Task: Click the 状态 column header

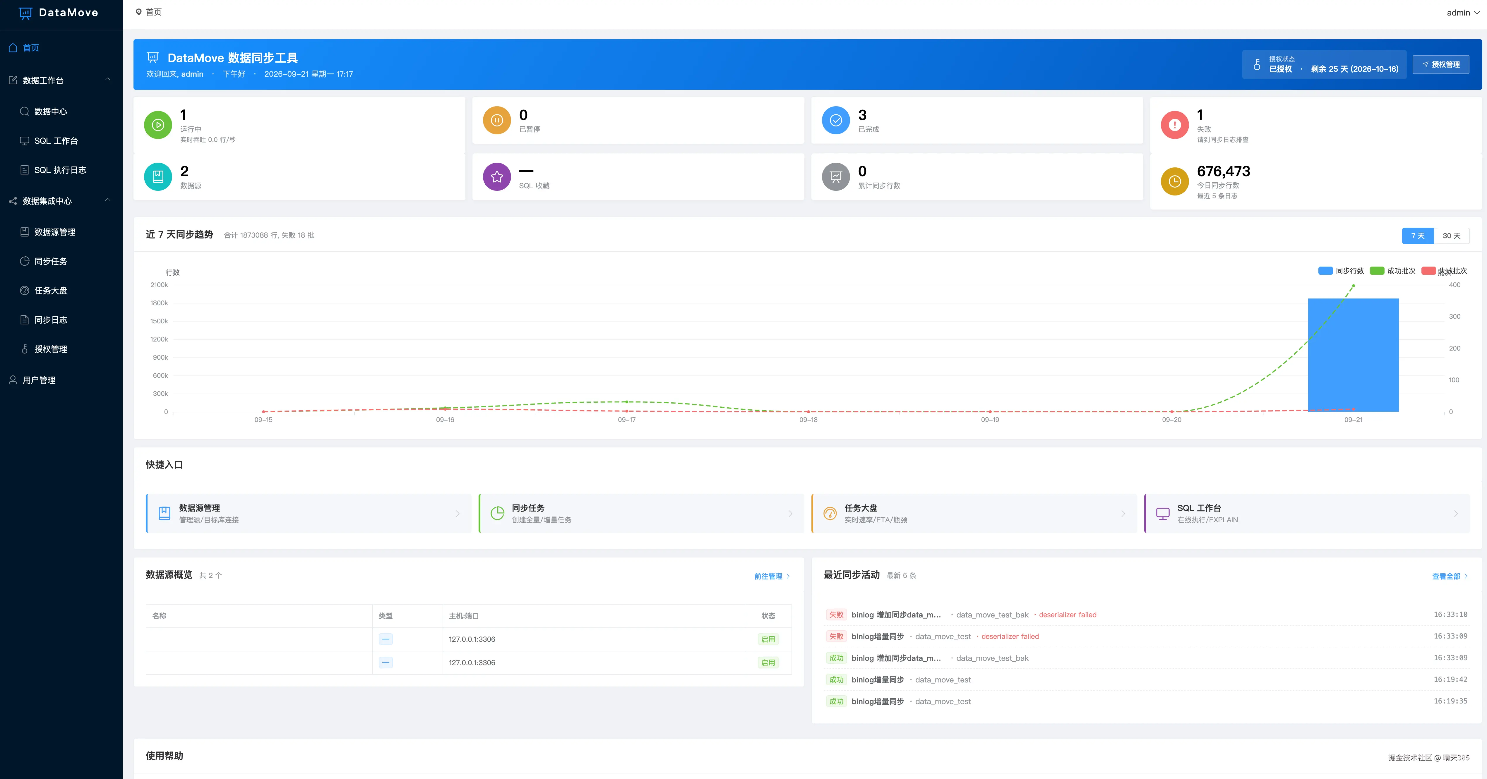Action: click(x=768, y=616)
